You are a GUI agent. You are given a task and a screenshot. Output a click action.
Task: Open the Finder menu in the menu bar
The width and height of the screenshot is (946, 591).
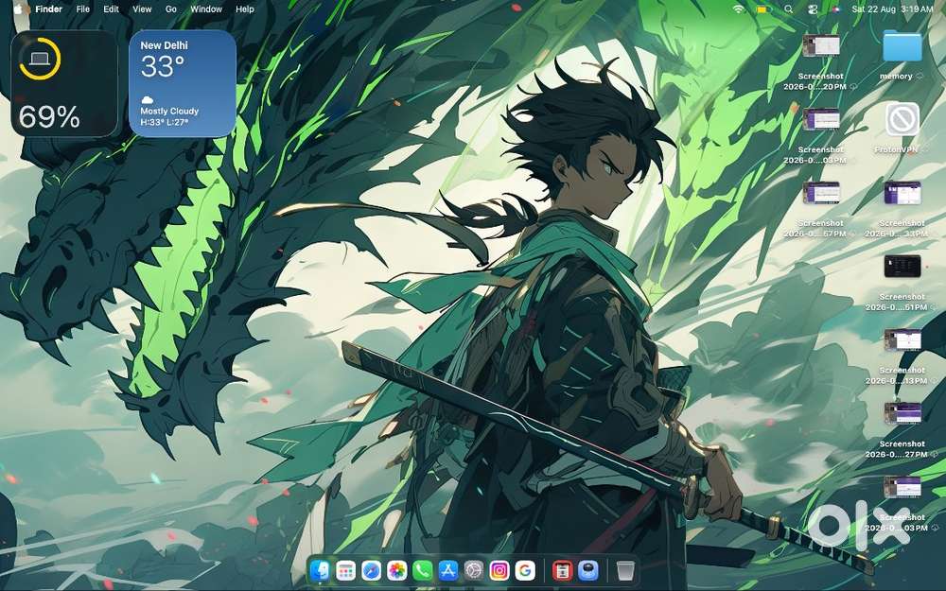[49, 9]
